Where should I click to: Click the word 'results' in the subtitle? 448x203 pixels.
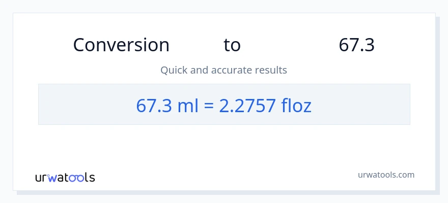coord(271,70)
